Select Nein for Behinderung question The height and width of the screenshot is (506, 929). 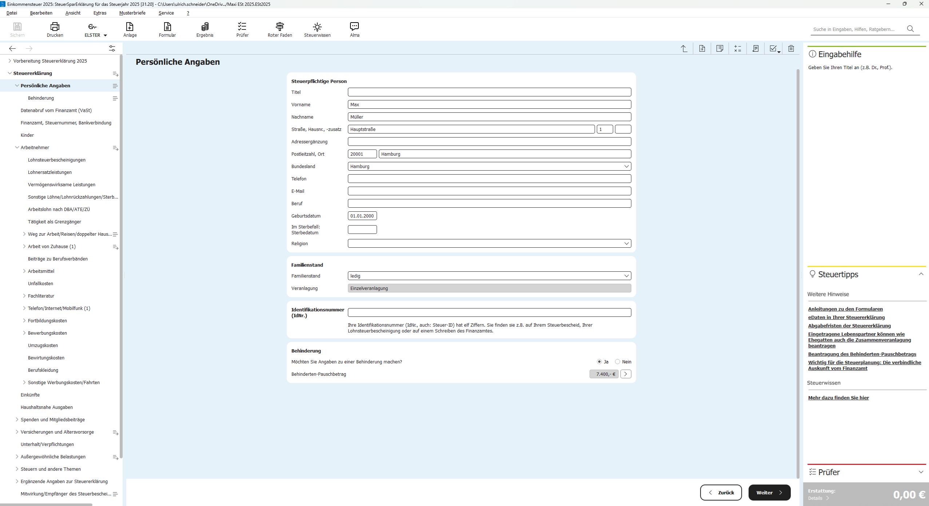(618, 362)
